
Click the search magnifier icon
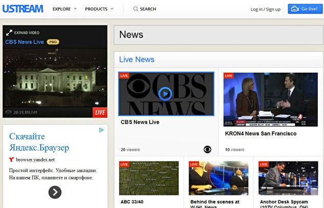point(135,9)
